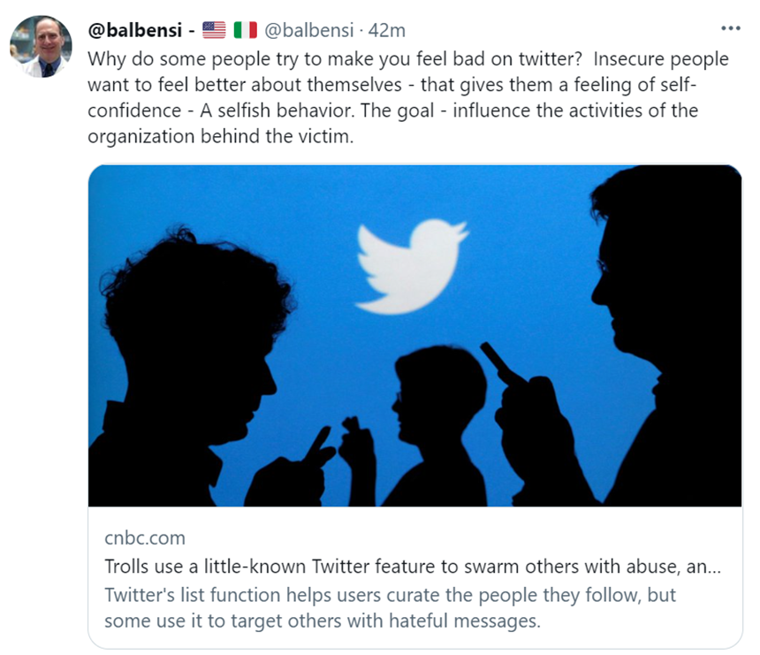Click the pointing finger silhouette
Screen dimensions: 760x655
tap(319, 444)
